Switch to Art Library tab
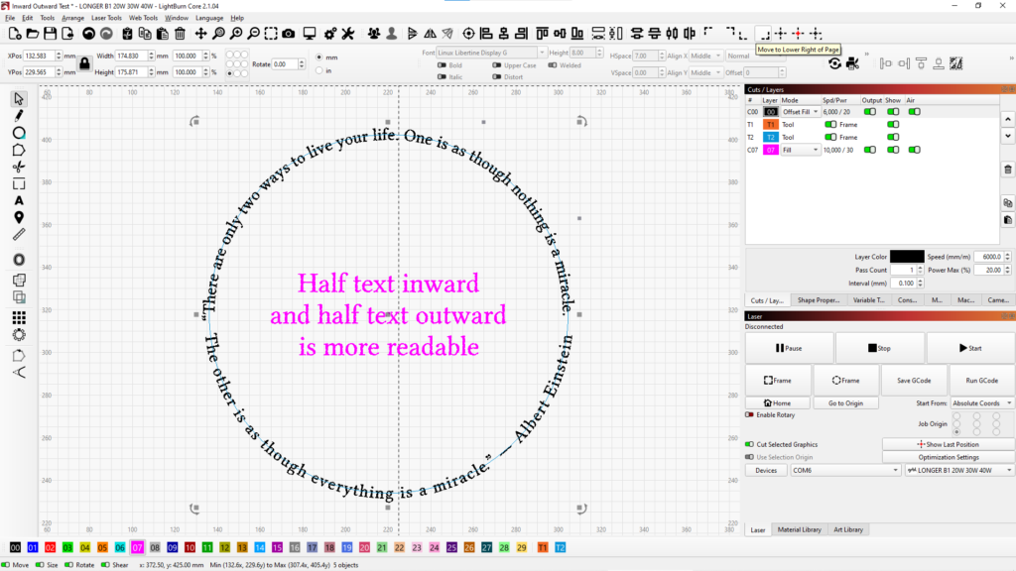The height and width of the screenshot is (571, 1016). 848,529
